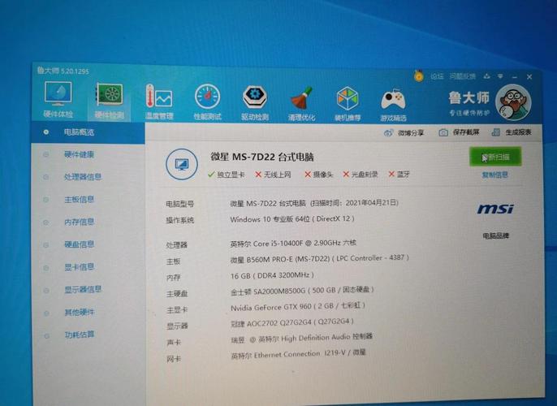
Task: Click the 16 GB DDR4 3200MHz memory text
Action: (272, 275)
